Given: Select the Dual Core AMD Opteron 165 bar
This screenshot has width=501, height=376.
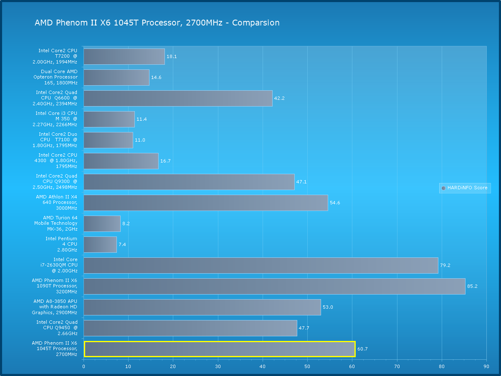Looking at the screenshot, I should [116, 77].
